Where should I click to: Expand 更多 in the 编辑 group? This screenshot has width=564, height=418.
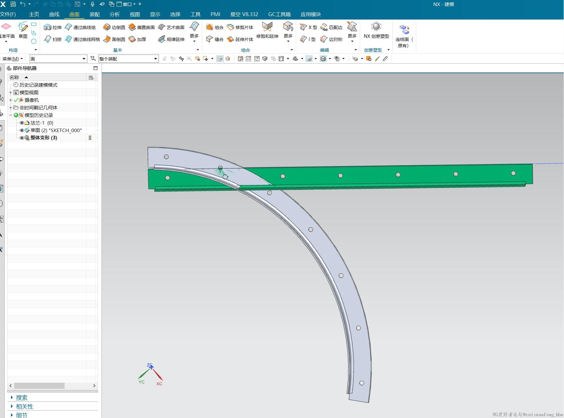(352, 32)
